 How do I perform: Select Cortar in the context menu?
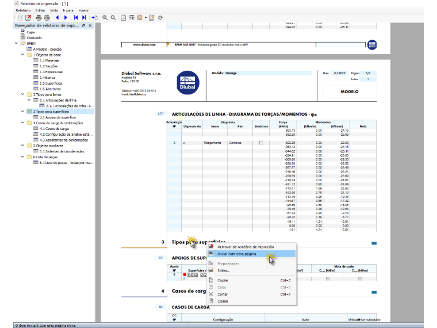252,294
